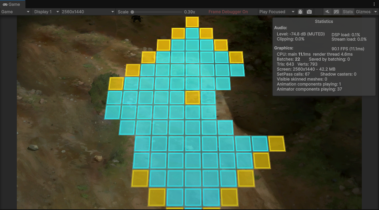The width and height of the screenshot is (379, 210).
Task: Click the Frame Debugger On label
Action: pyautogui.click(x=228, y=12)
